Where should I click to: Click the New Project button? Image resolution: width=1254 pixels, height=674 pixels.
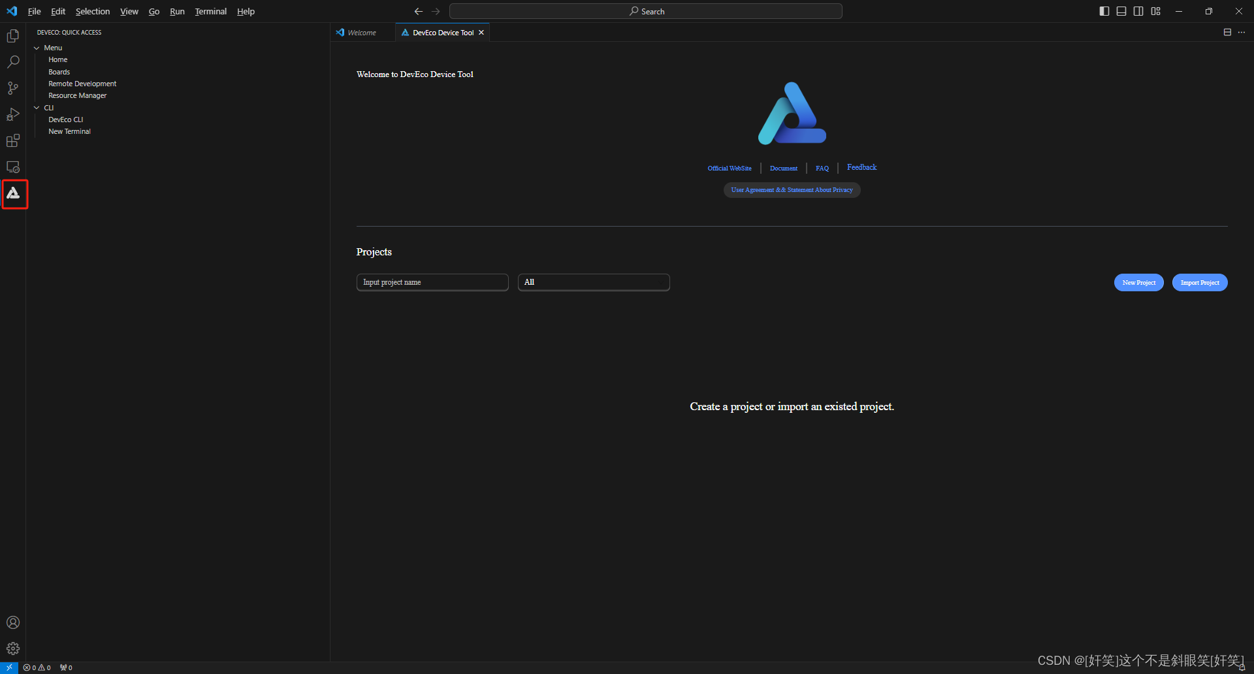tap(1139, 283)
